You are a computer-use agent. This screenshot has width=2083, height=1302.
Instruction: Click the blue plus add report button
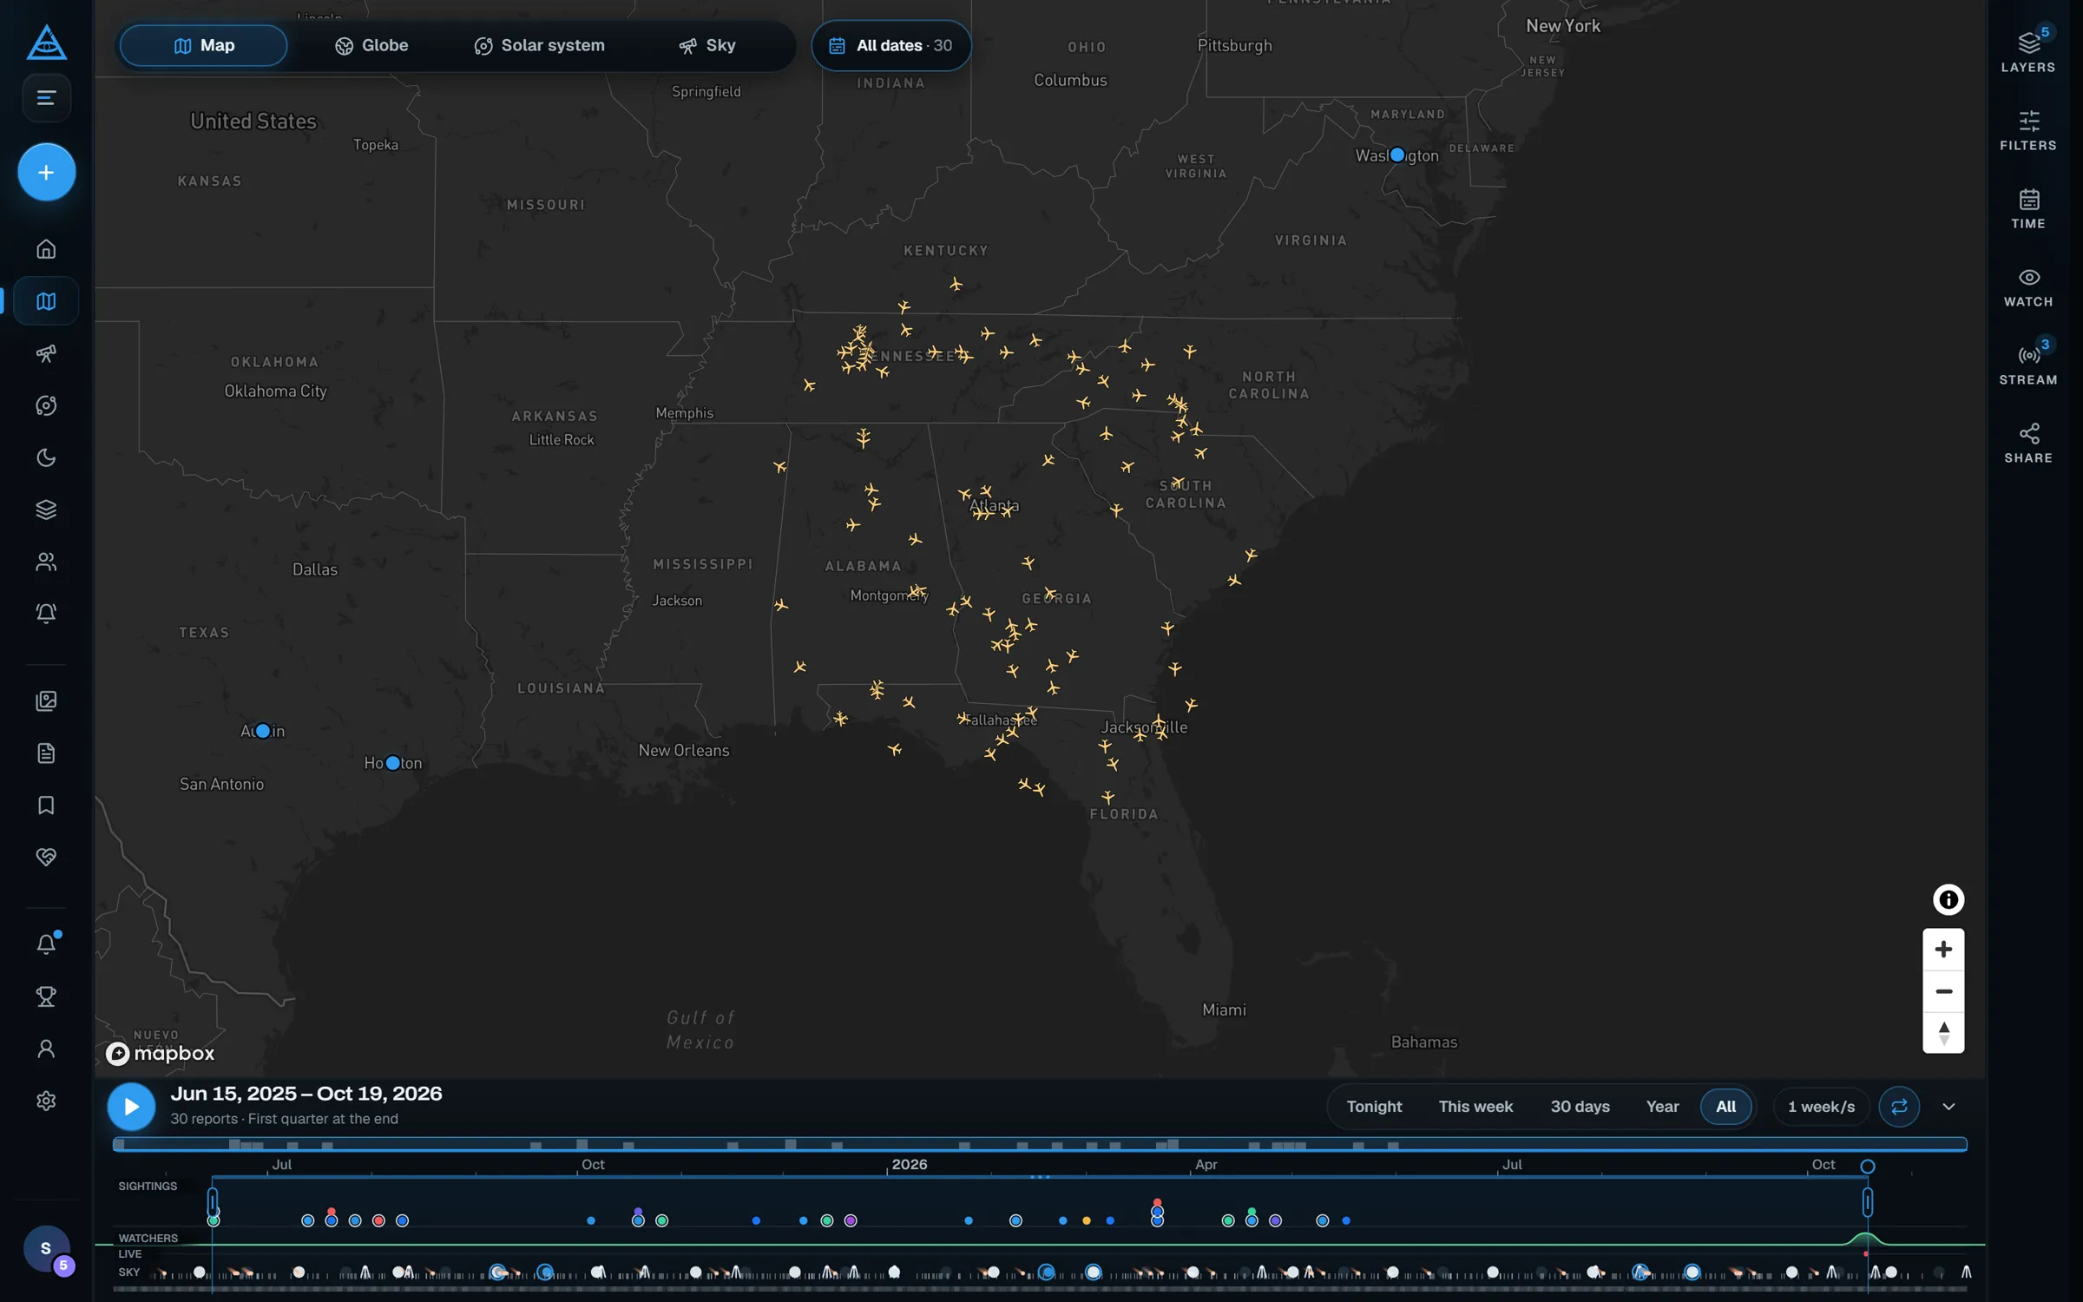pos(46,172)
